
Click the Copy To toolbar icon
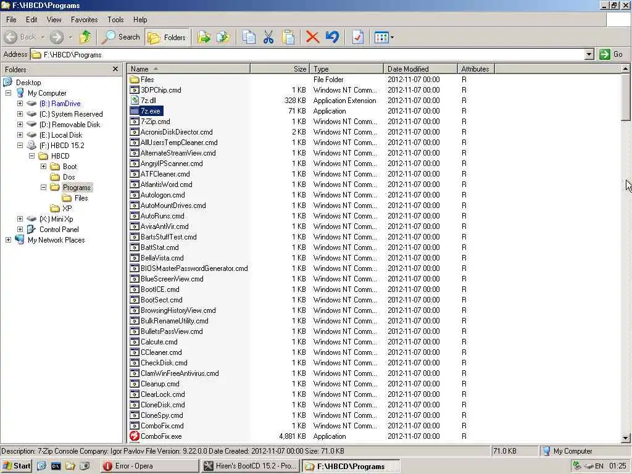click(x=223, y=37)
